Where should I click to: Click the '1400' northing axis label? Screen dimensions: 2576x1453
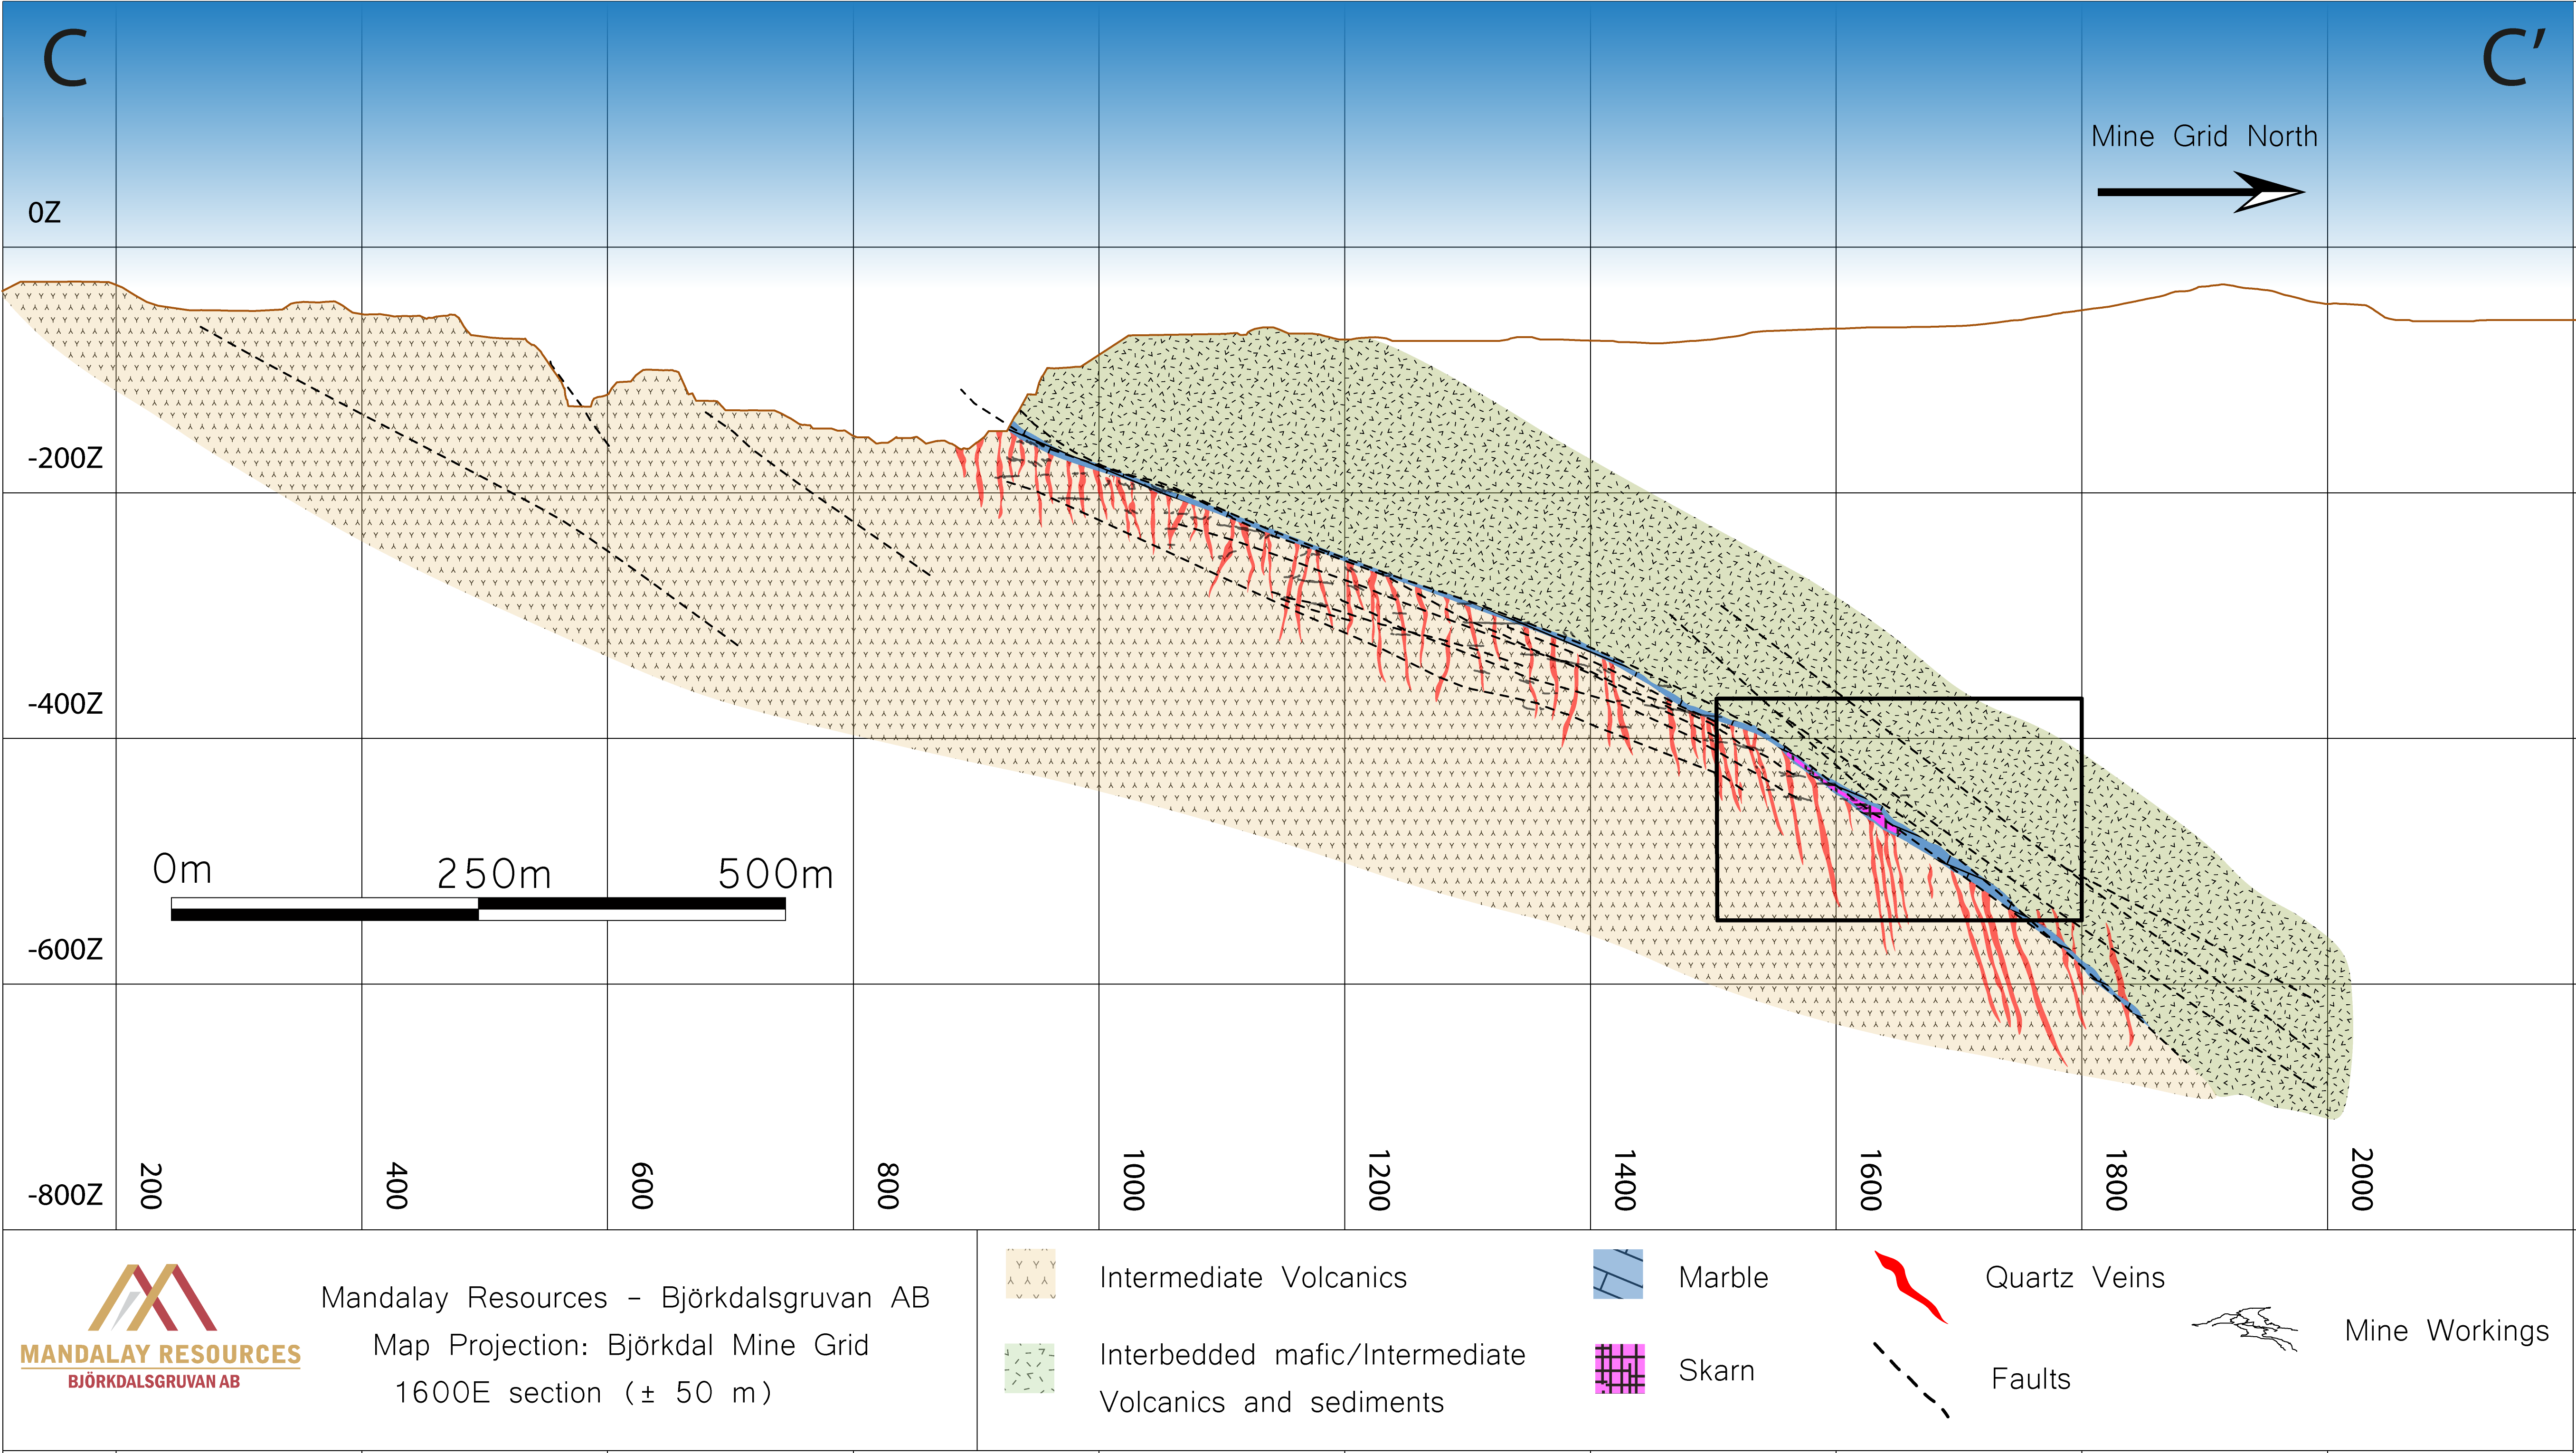(1625, 1180)
